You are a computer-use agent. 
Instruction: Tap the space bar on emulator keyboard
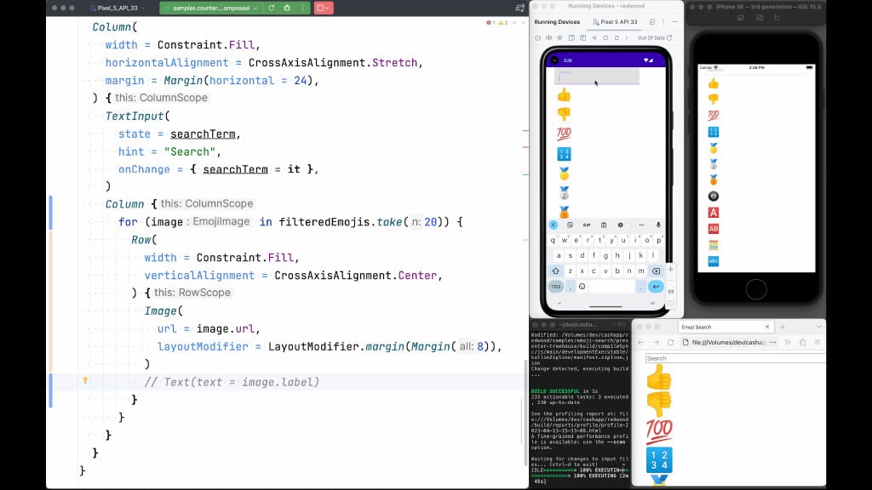pyautogui.click(x=611, y=287)
